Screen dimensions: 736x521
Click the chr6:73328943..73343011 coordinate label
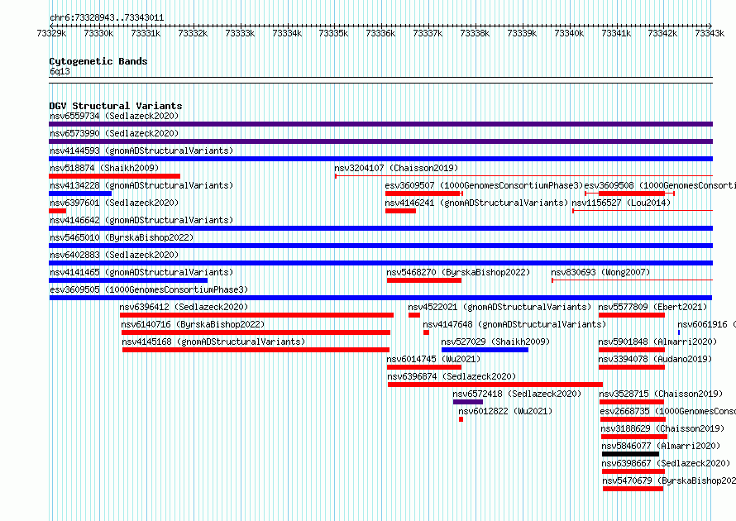point(107,18)
